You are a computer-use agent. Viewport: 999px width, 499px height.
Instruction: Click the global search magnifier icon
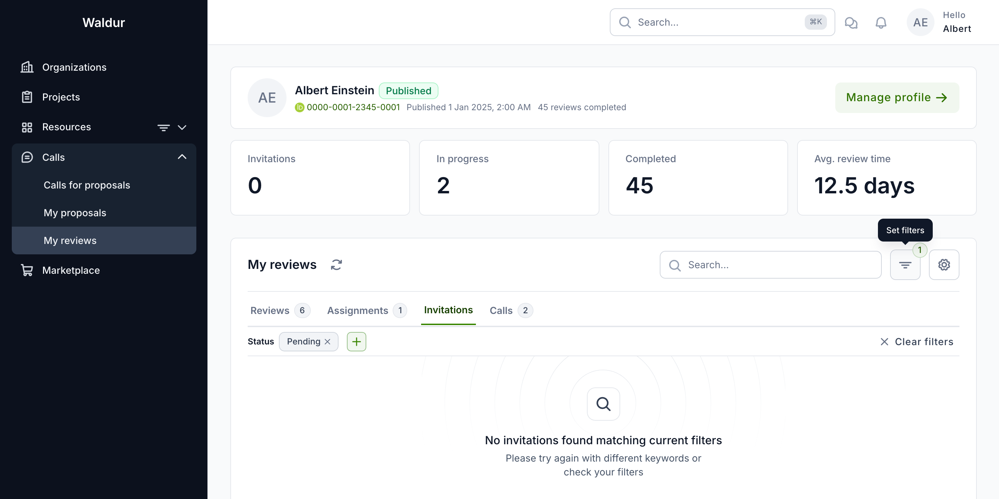[x=624, y=22]
